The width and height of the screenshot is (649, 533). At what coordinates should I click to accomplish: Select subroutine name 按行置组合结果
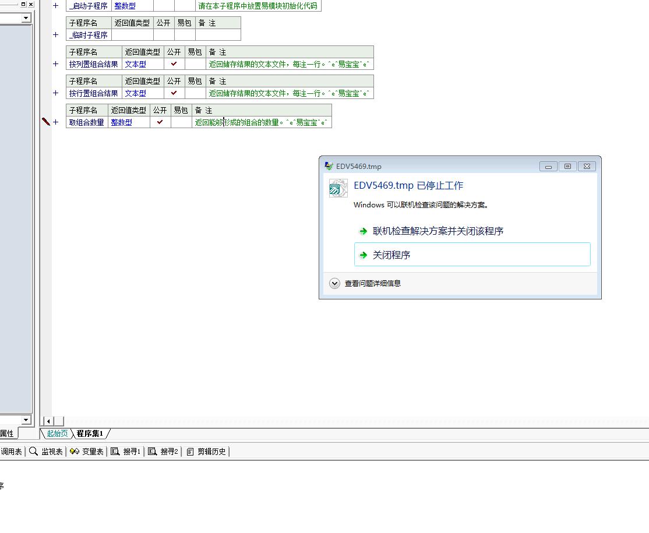(94, 93)
